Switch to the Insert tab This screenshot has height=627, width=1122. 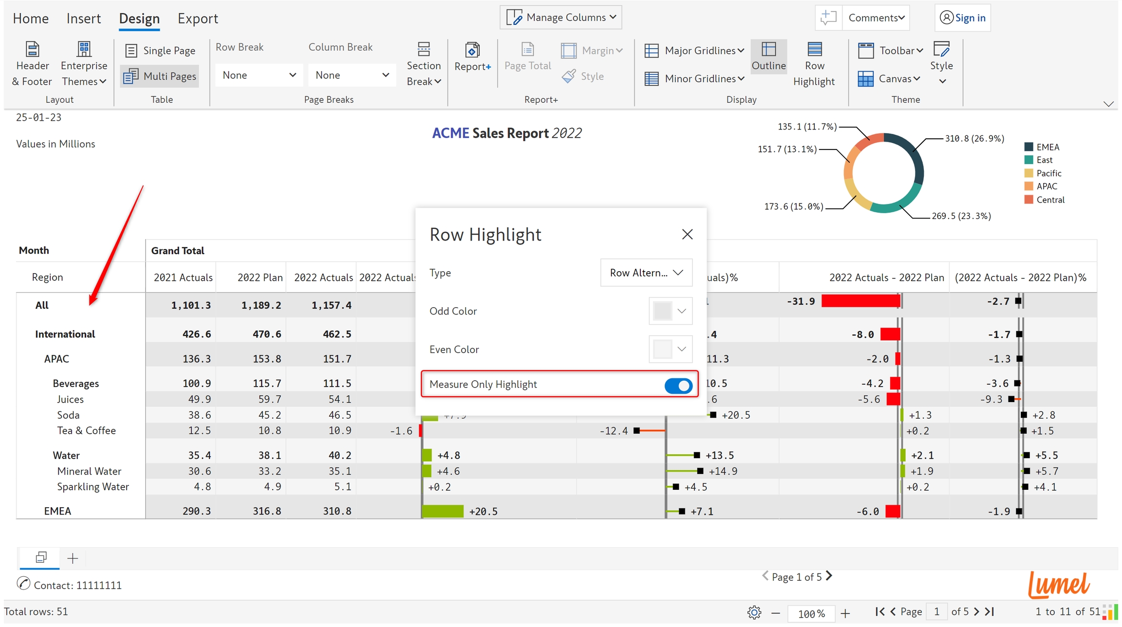point(83,18)
